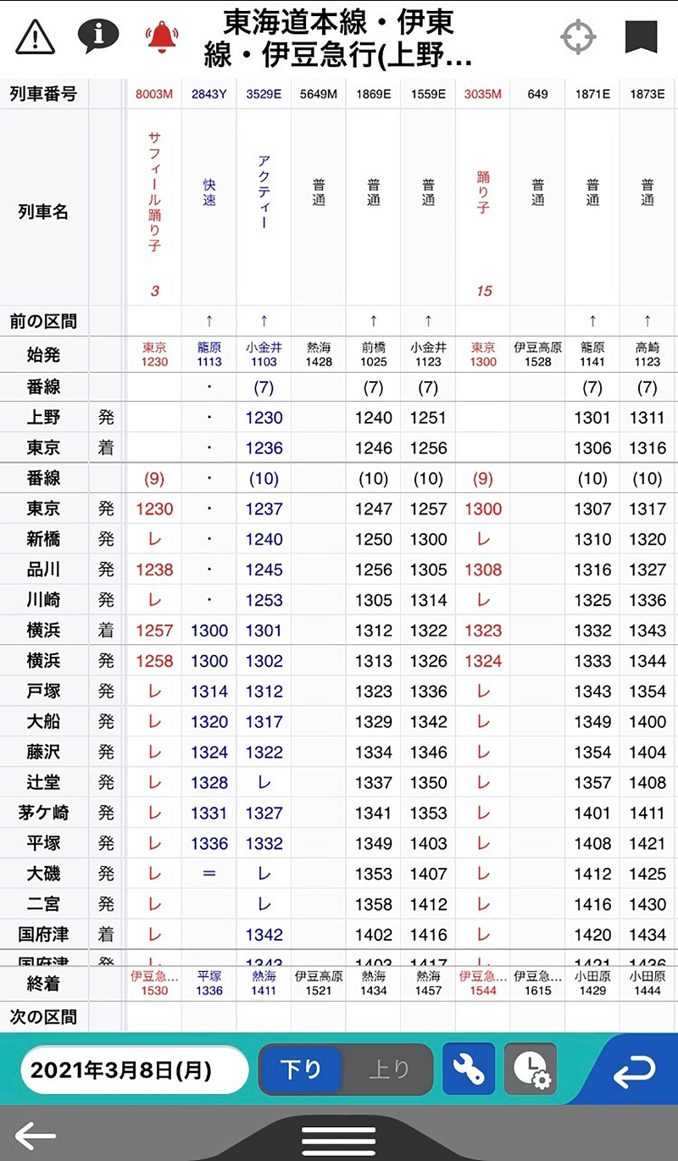Tap 1559E's 1407 departure at 大磯
This screenshot has width=678, height=1161.
[428, 874]
